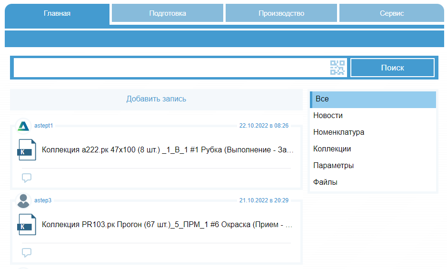Screen dimensions: 447x269
Task: Open comments under PR103.рк post
Action: [x=27, y=253]
